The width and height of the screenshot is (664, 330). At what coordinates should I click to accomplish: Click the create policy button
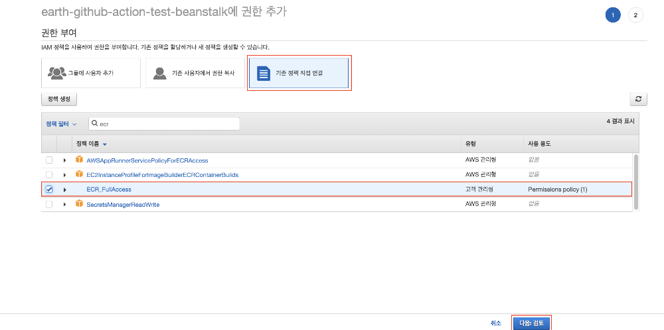(59, 99)
